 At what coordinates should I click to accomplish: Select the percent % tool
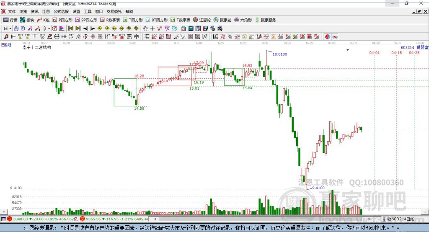point(230,36)
